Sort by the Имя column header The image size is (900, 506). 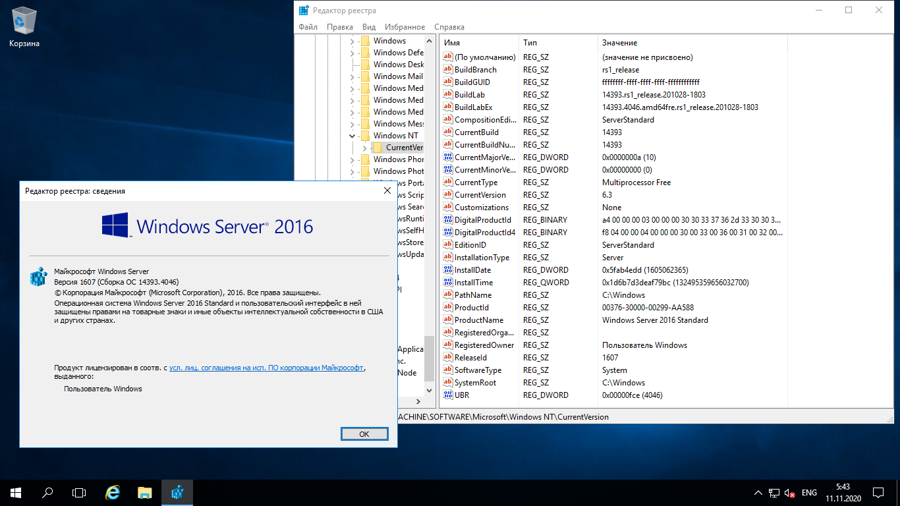tap(478, 43)
